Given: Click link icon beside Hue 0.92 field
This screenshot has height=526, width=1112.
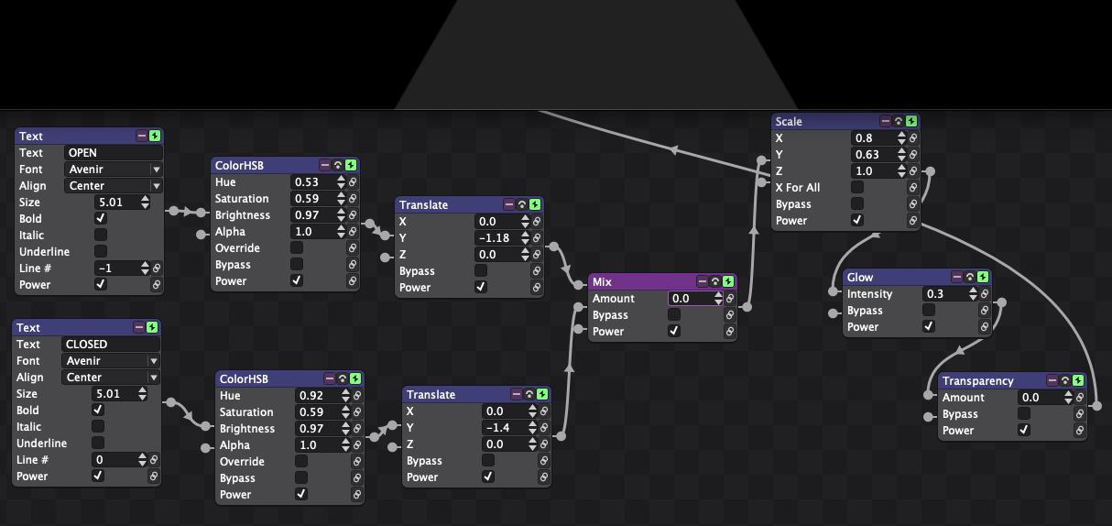Looking at the screenshot, I should click(357, 396).
